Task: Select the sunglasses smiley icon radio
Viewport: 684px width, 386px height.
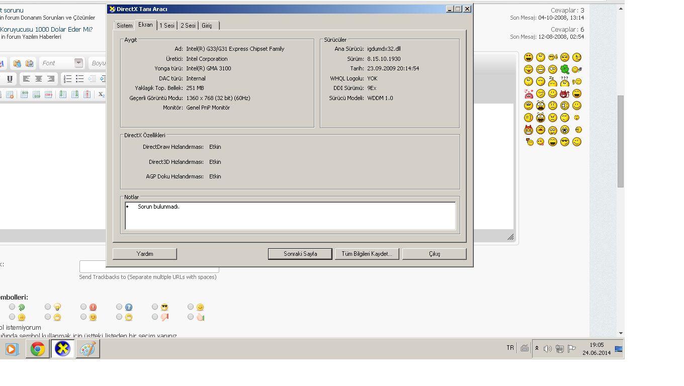Action: point(155,307)
